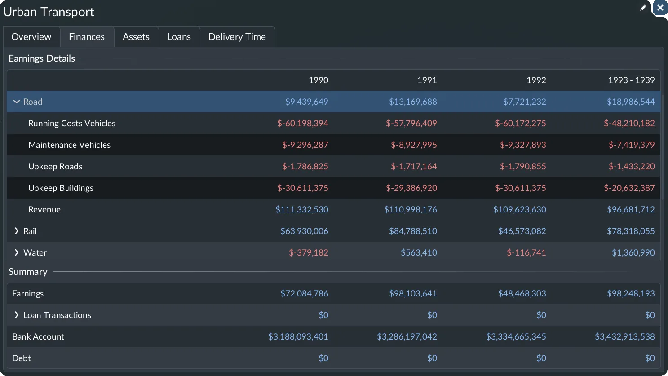Switch to the Overview tab

click(x=31, y=37)
